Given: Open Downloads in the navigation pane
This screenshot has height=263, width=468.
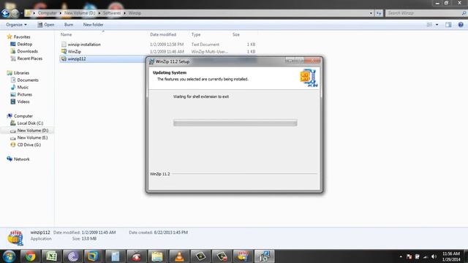Looking at the screenshot, I should point(27,51).
